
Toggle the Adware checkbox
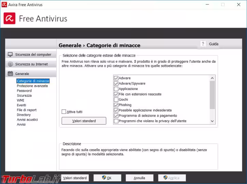coord(116,78)
